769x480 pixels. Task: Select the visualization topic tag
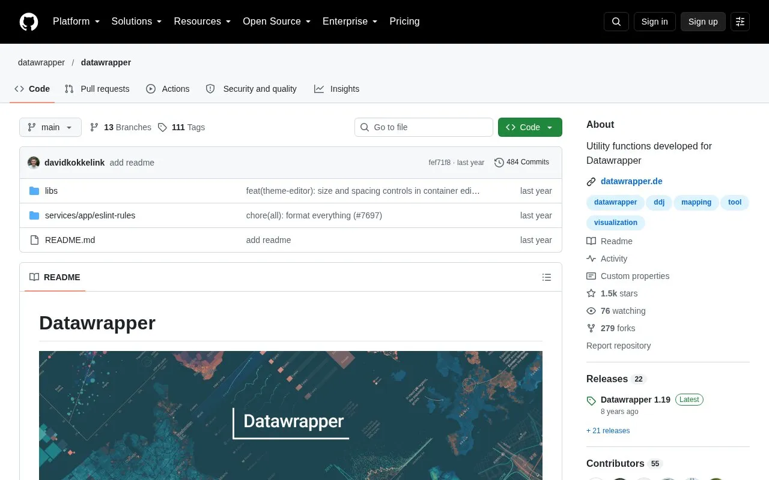tap(616, 223)
